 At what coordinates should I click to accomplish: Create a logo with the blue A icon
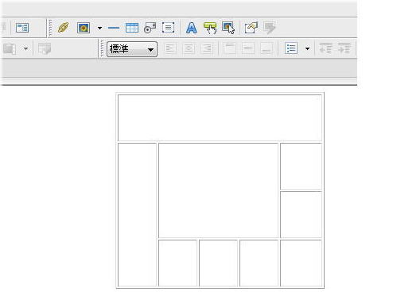(x=192, y=28)
